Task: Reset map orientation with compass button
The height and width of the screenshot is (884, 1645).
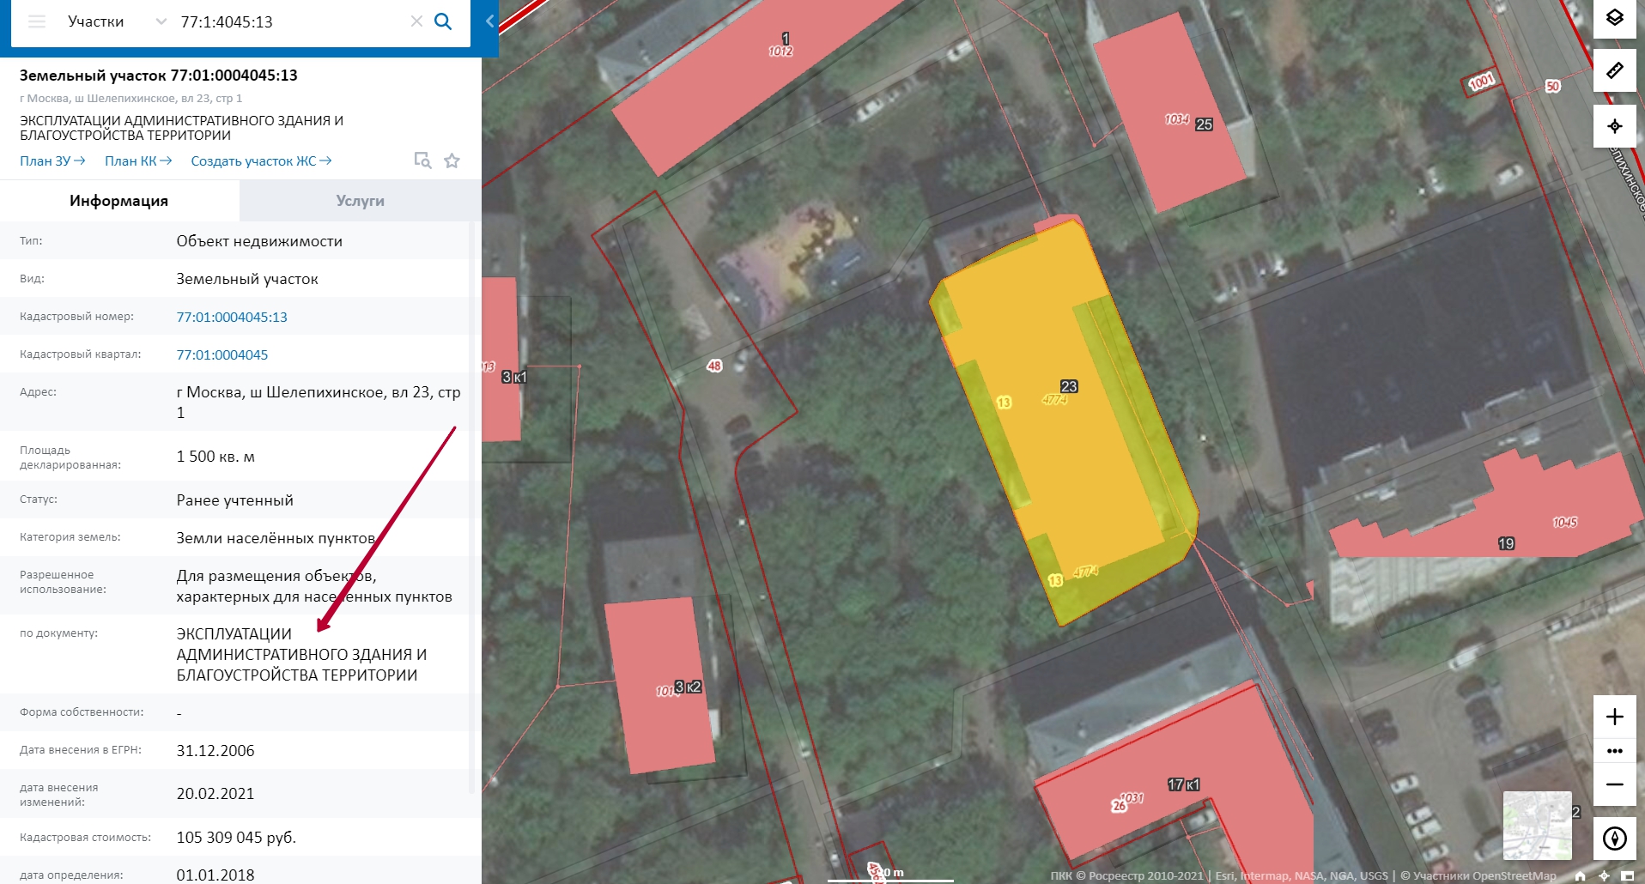Action: tap(1614, 838)
